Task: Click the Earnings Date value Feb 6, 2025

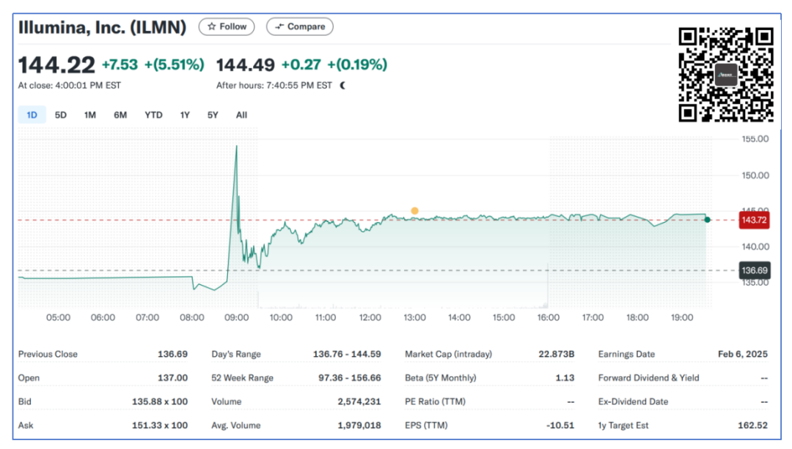Action: point(742,355)
